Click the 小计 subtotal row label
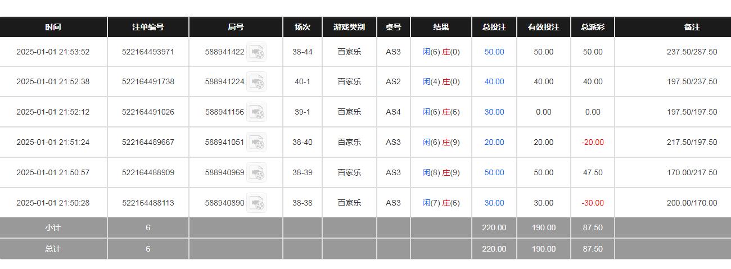The height and width of the screenshot is (269, 731). (x=53, y=227)
